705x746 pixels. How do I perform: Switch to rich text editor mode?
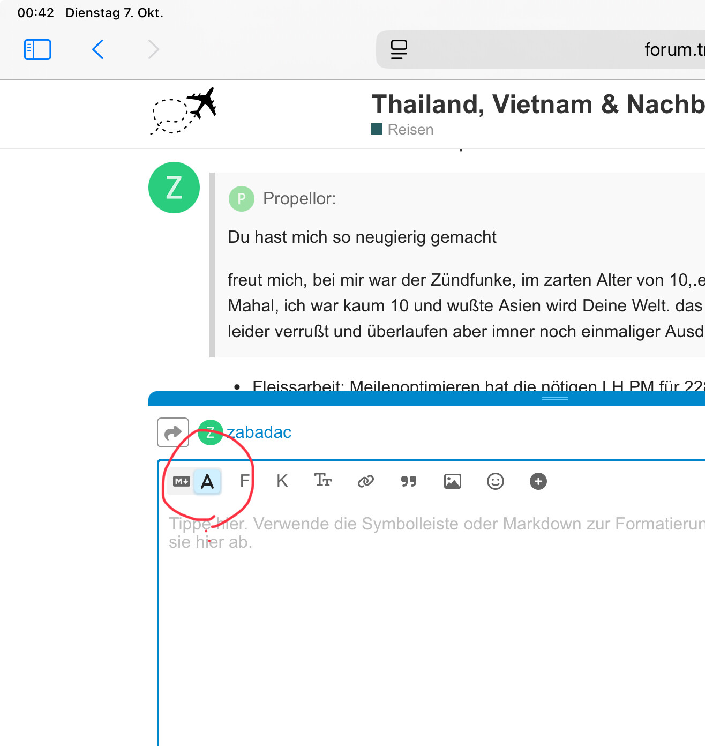(207, 481)
